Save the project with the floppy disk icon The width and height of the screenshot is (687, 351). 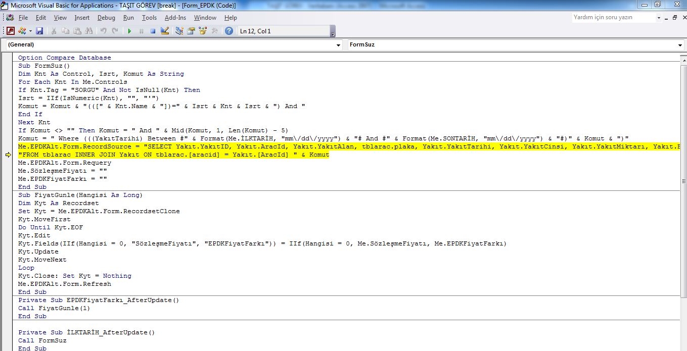[39, 31]
